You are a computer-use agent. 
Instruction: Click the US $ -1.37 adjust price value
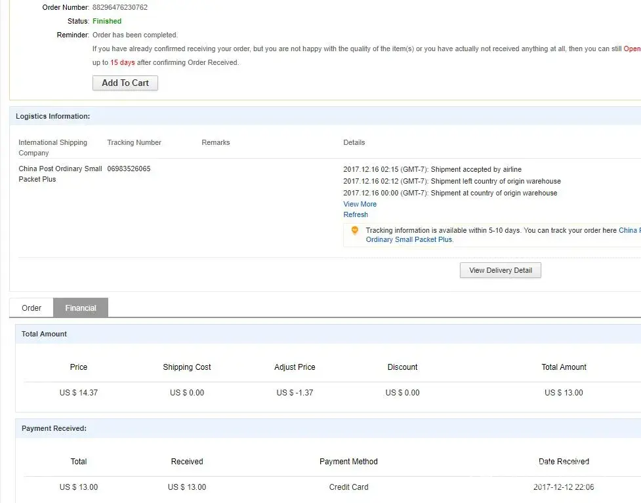tap(295, 393)
